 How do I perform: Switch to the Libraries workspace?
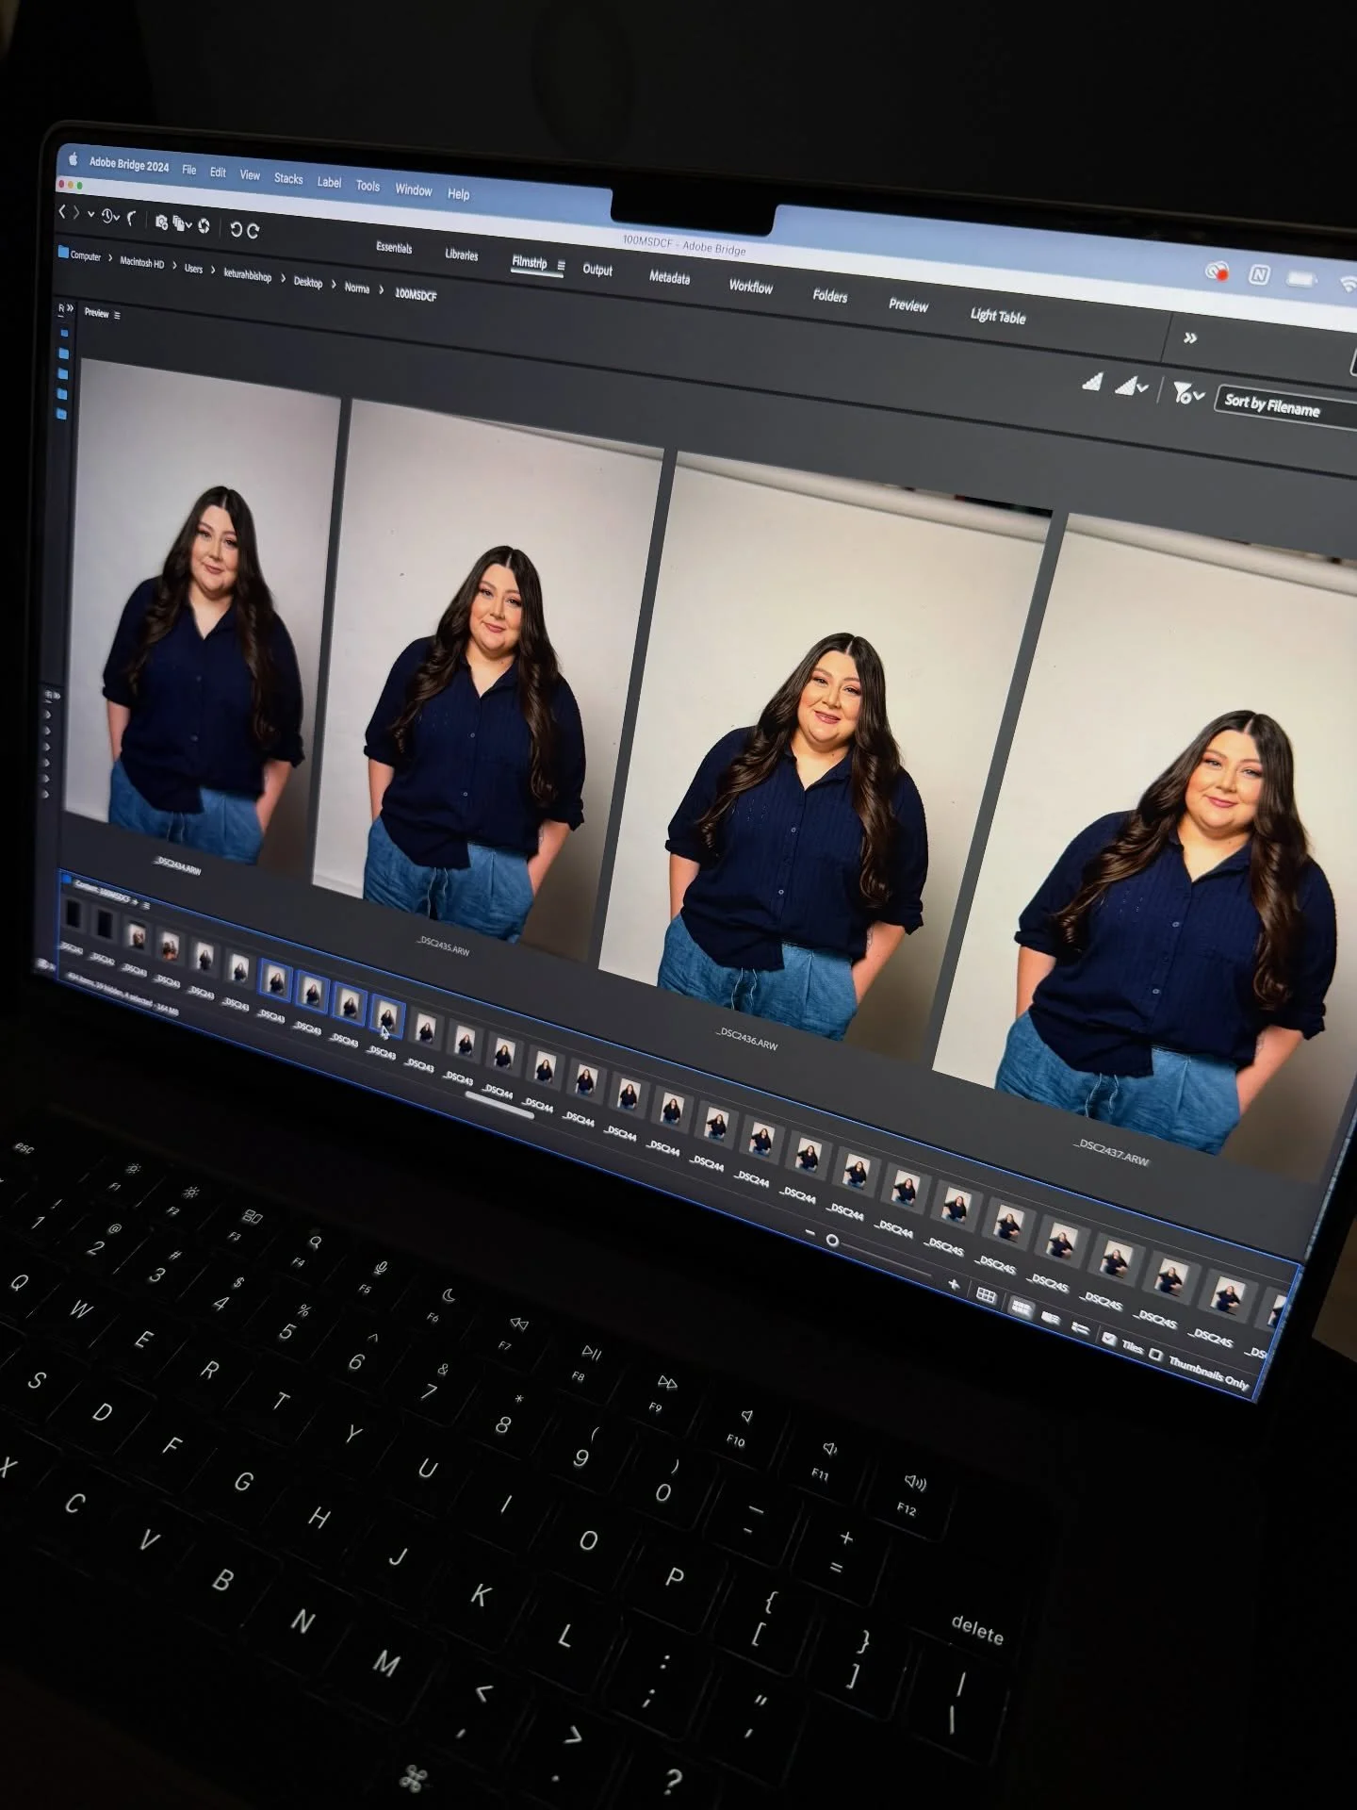coord(461,255)
